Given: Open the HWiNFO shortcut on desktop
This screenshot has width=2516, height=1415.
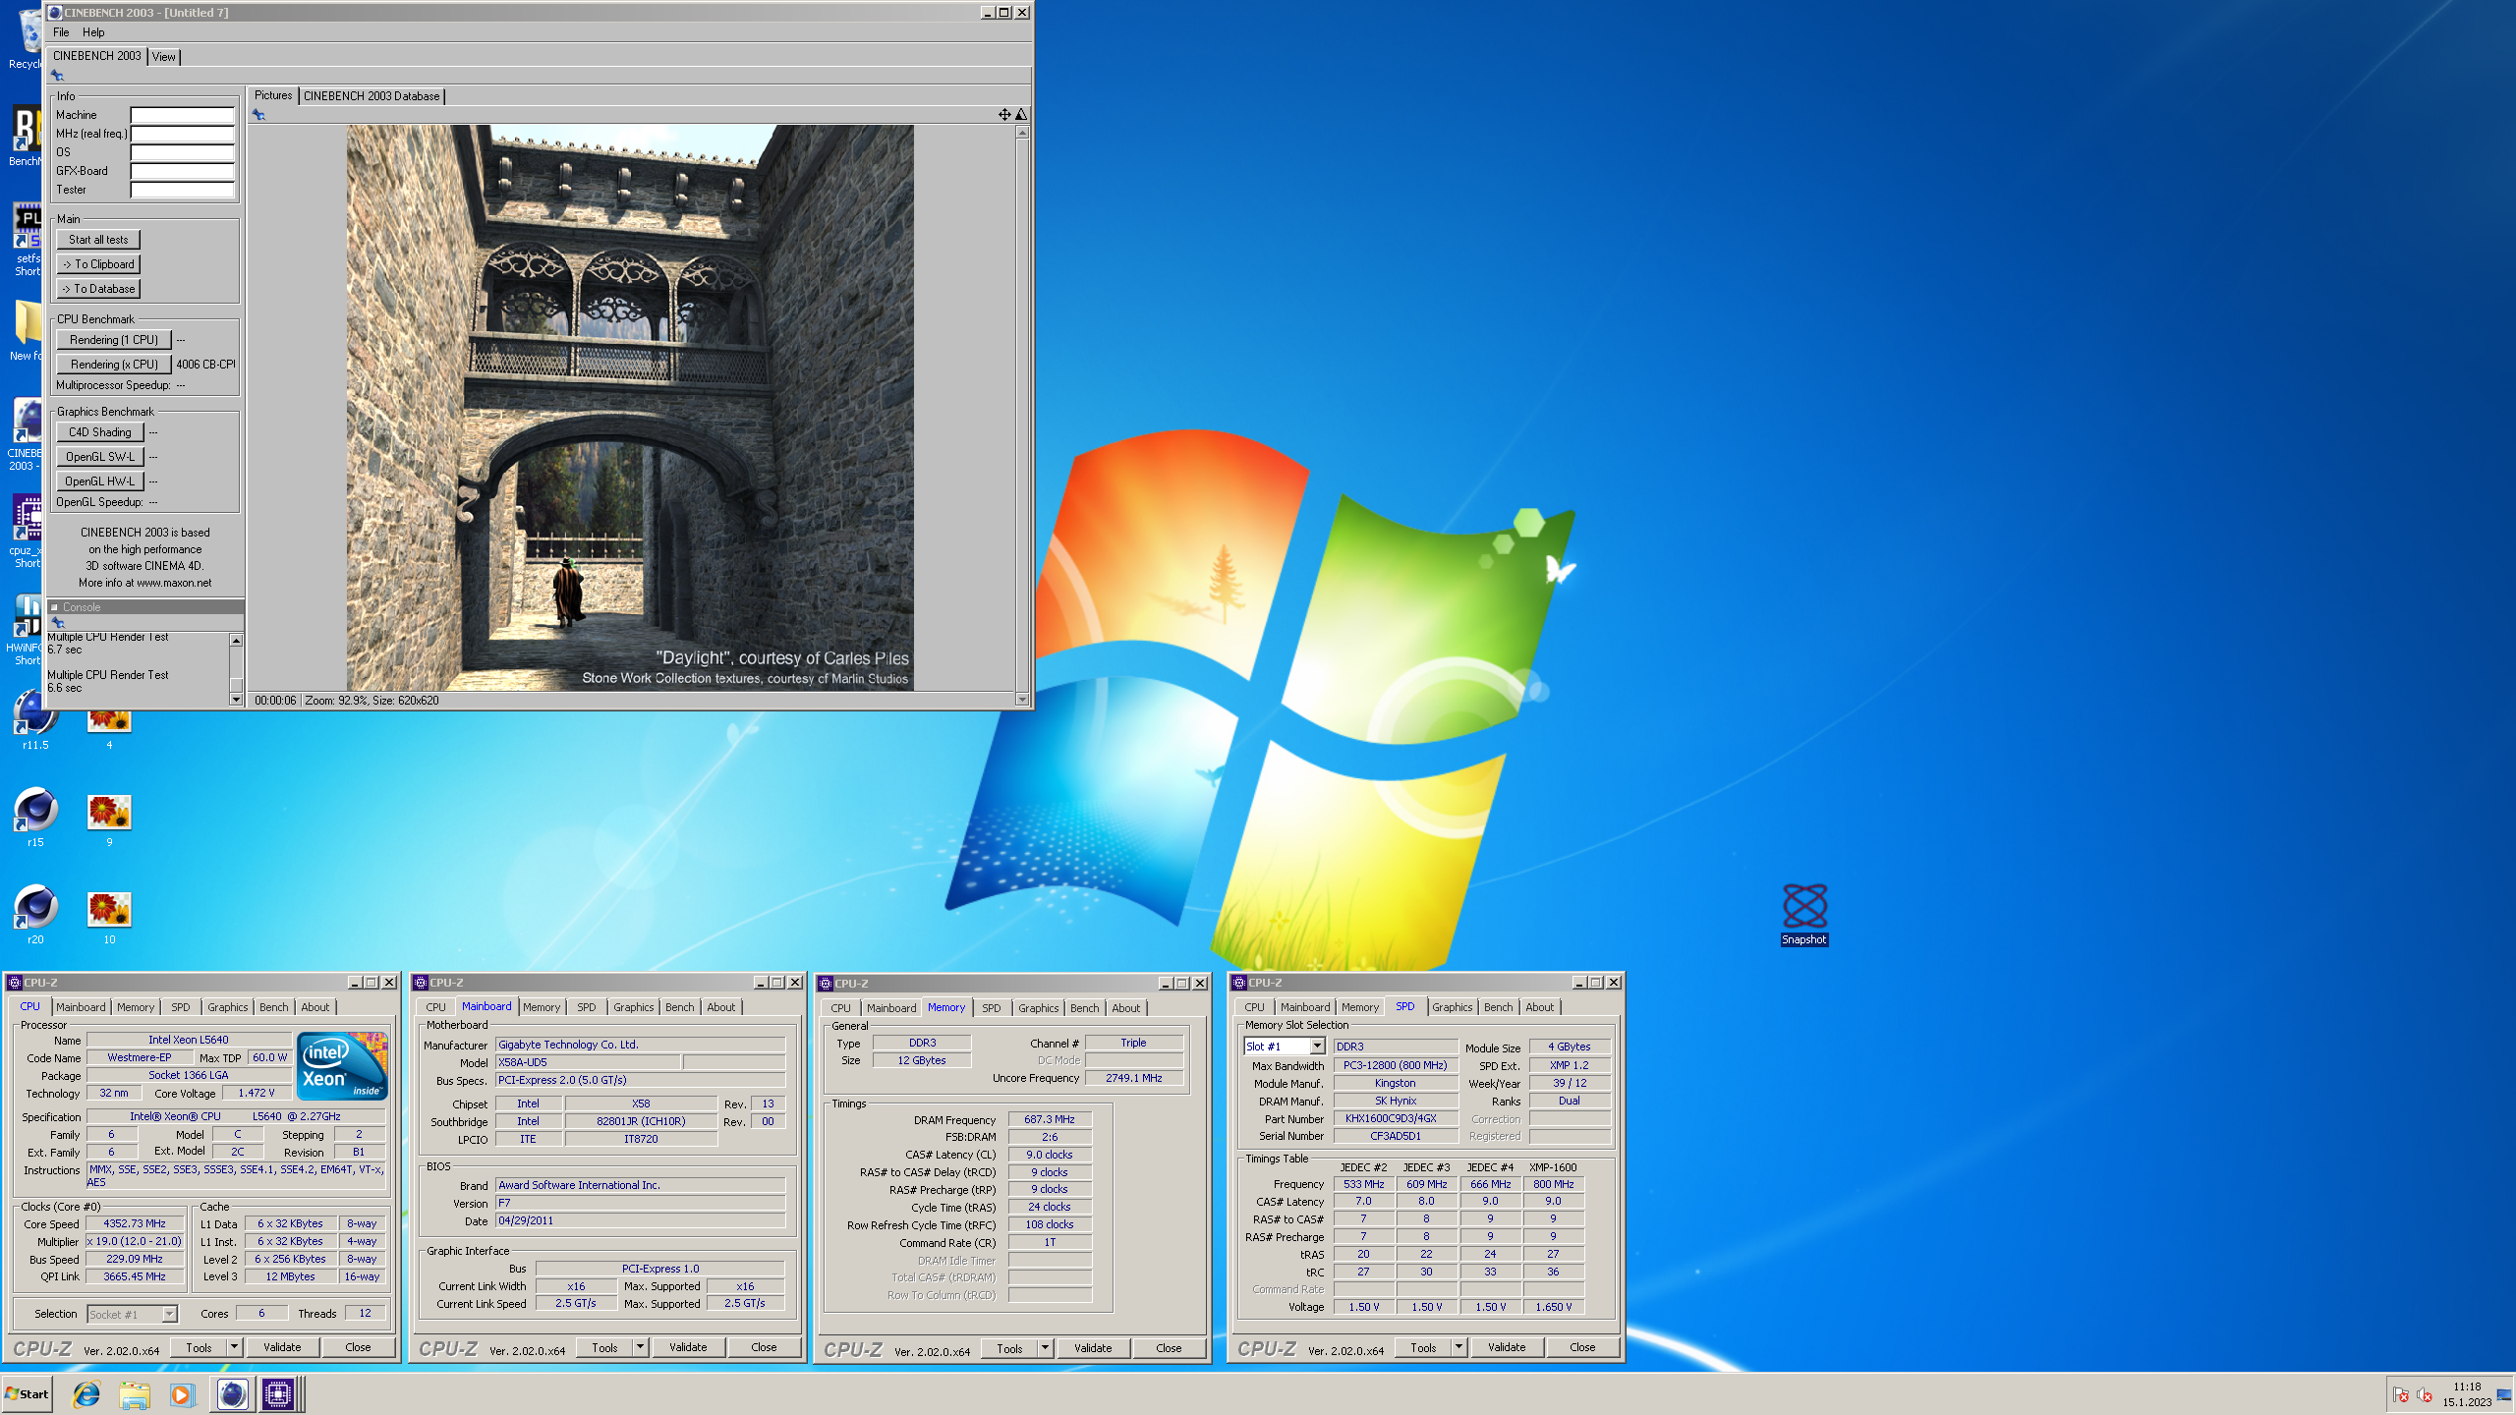Looking at the screenshot, I should pos(27,629).
